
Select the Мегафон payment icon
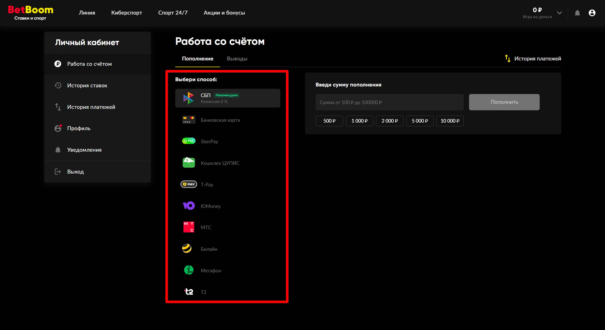pos(189,270)
